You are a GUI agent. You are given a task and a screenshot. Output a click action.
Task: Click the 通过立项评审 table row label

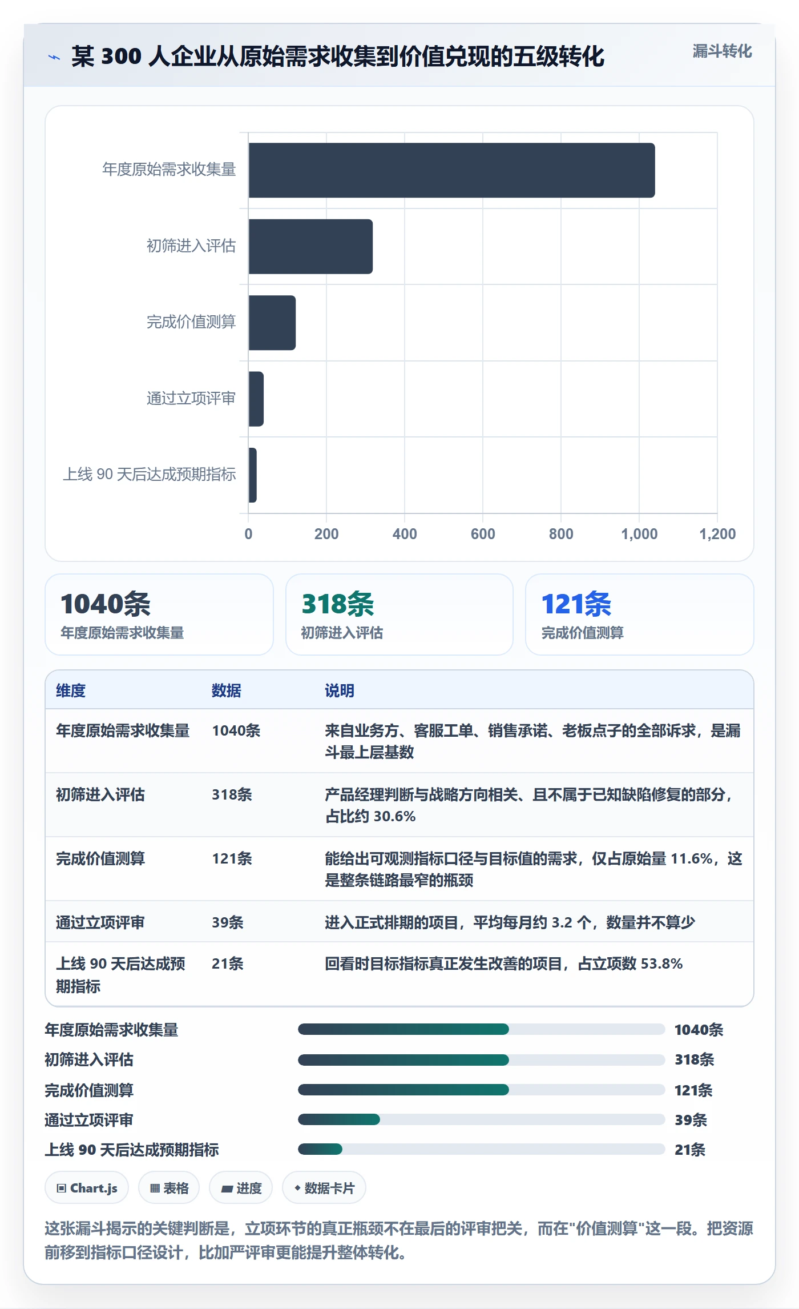coord(100,922)
